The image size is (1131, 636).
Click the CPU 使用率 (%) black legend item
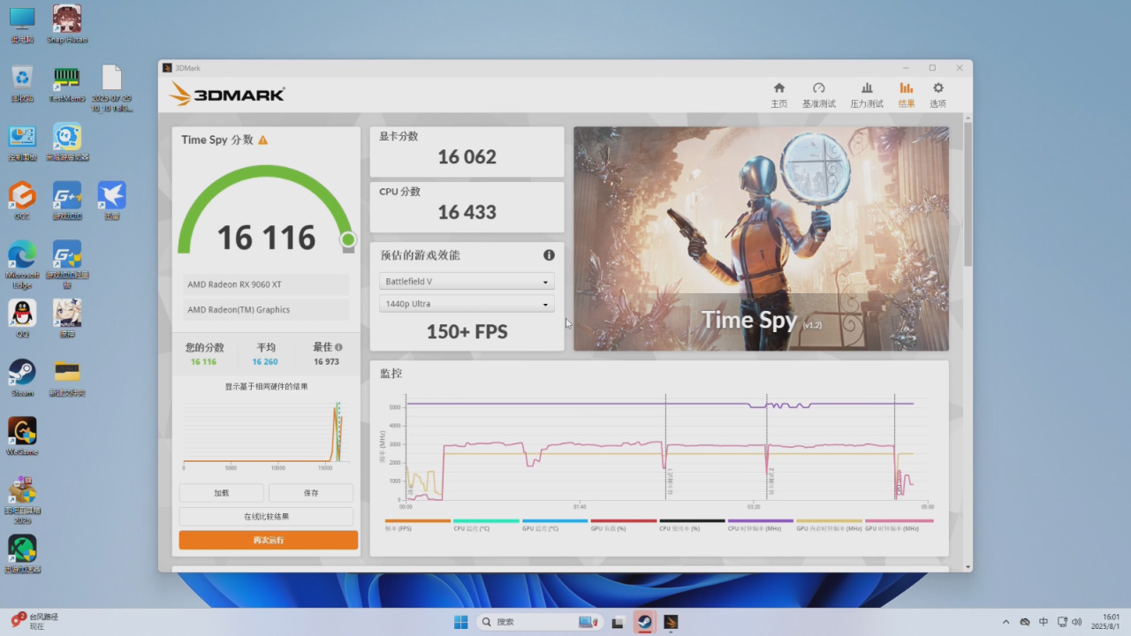692,525
